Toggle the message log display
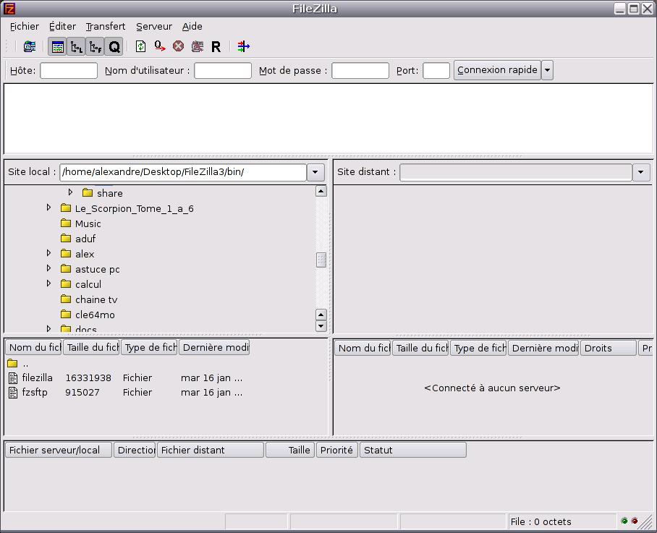 point(57,46)
